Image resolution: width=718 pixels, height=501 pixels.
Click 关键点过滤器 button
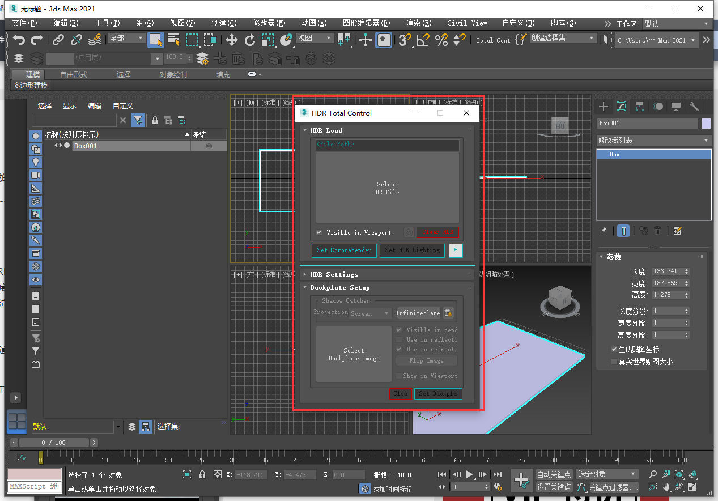click(x=614, y=487)
